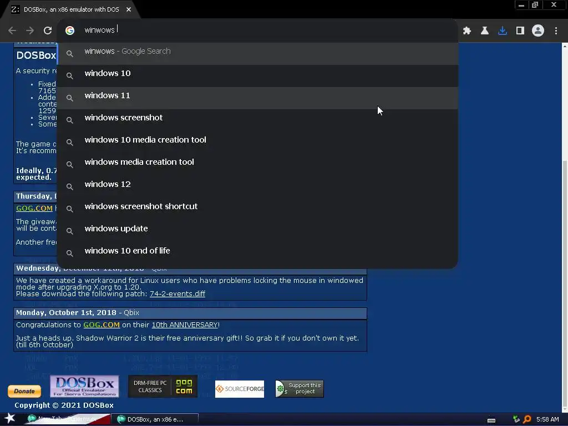The height and width of the screenshot is (426, 568).
Task: Open the Chrome Labs flask icon
Action: (x=485, y=31)
